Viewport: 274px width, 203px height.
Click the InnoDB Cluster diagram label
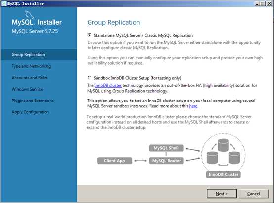pyautogui.click(x=224, y=174)
